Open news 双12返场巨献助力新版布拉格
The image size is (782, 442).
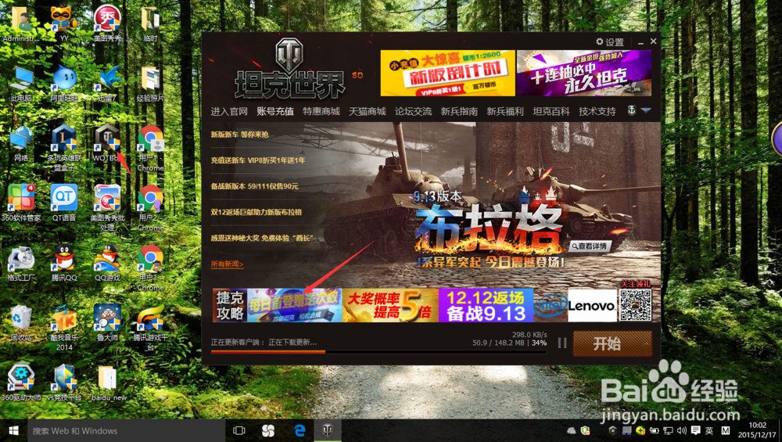click(256, 212)
